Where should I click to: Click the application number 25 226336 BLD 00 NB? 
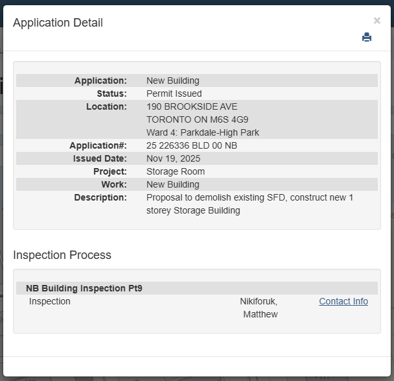192,145
